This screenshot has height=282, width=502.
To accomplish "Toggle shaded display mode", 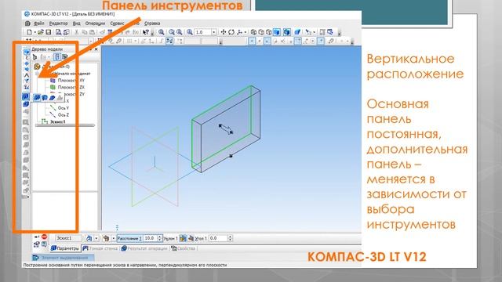I will click(277, 32).
